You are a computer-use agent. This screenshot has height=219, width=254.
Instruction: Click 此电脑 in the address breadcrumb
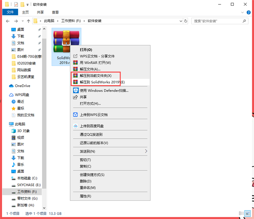49,21
